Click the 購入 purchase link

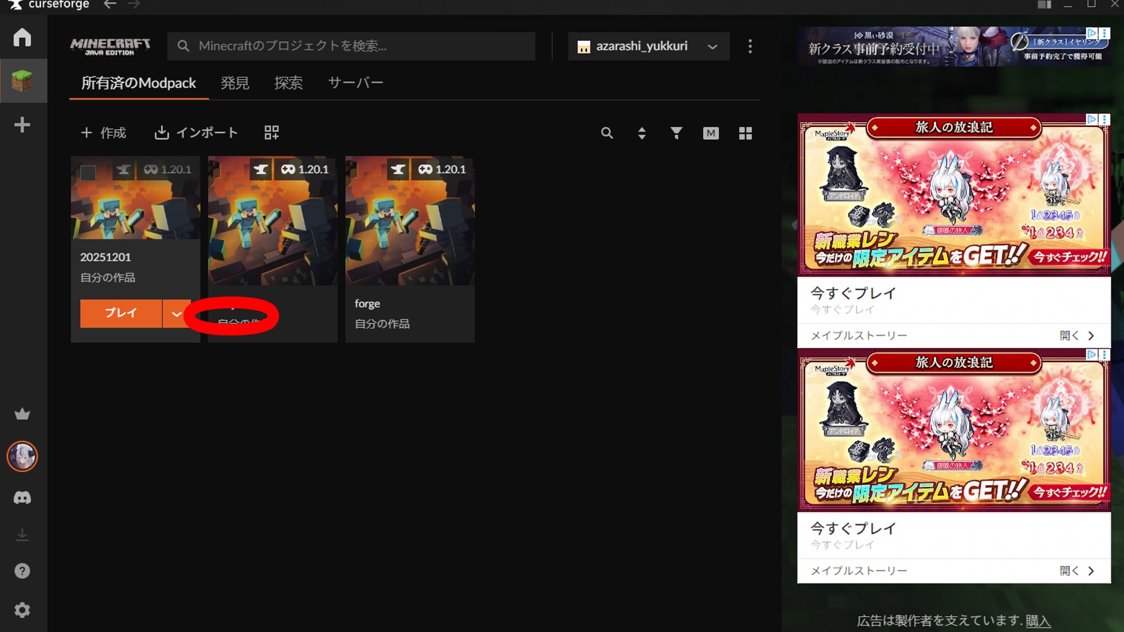[1038, 621]
